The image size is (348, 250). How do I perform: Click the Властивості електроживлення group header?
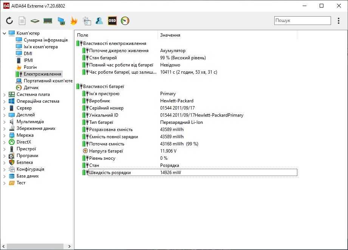(114, 43)
